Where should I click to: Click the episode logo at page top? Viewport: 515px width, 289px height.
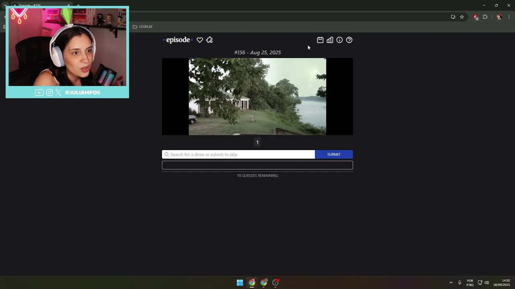(178, 40)
